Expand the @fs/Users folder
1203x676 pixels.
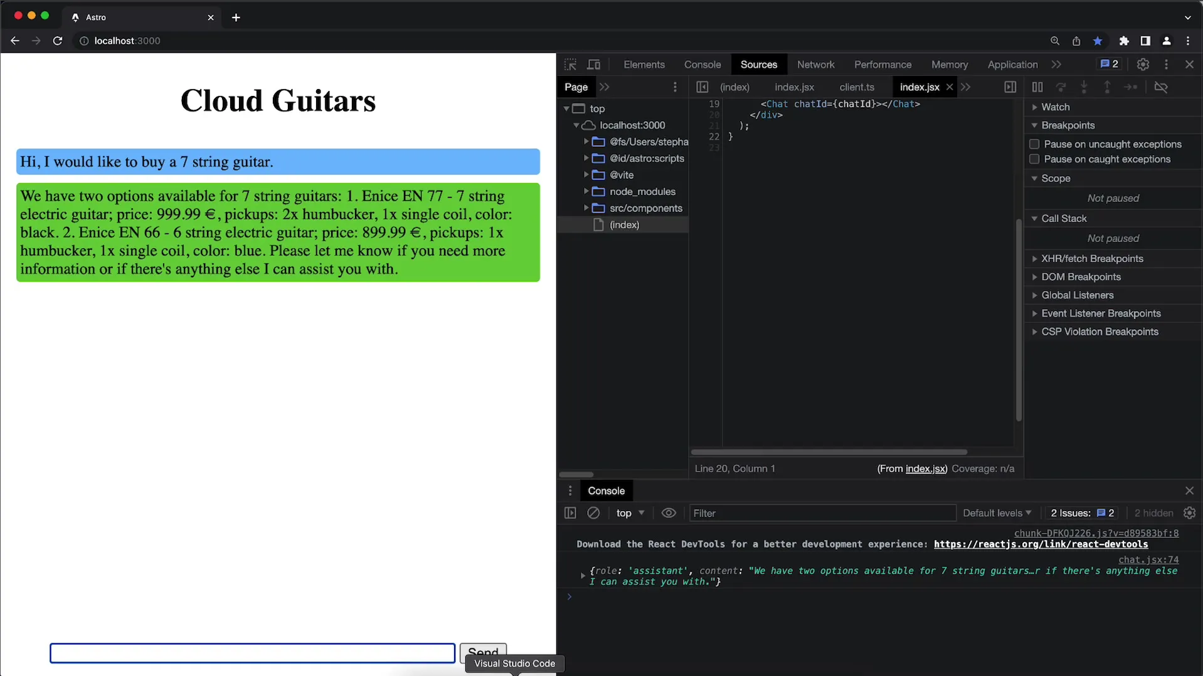tap(586, 142)
